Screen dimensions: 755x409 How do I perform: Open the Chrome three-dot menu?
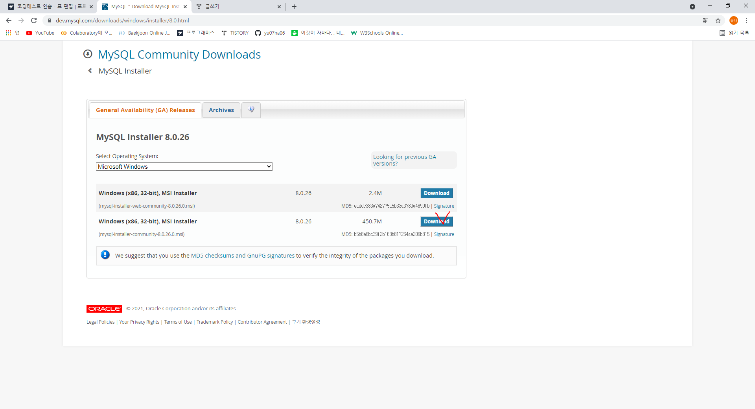[x=746, y=20]
